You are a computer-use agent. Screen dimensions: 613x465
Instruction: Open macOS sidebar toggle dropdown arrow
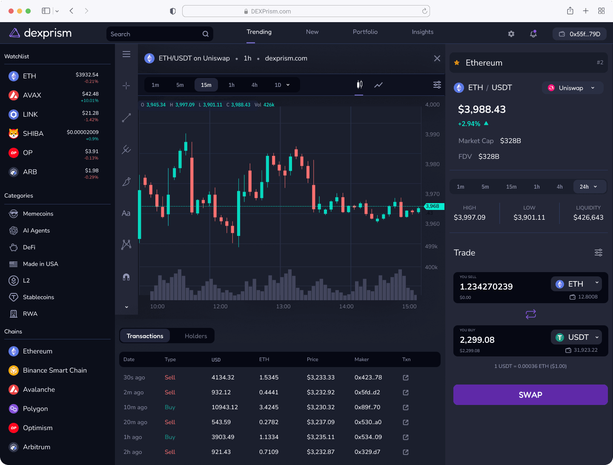[57, 11]
